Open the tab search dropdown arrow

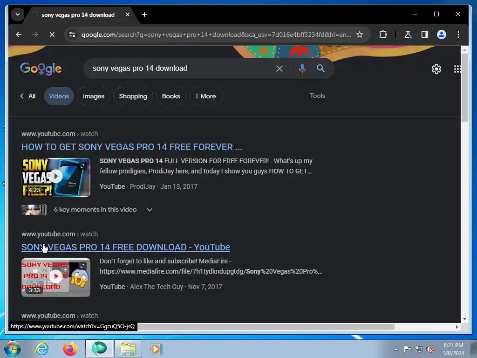[18, 14]
